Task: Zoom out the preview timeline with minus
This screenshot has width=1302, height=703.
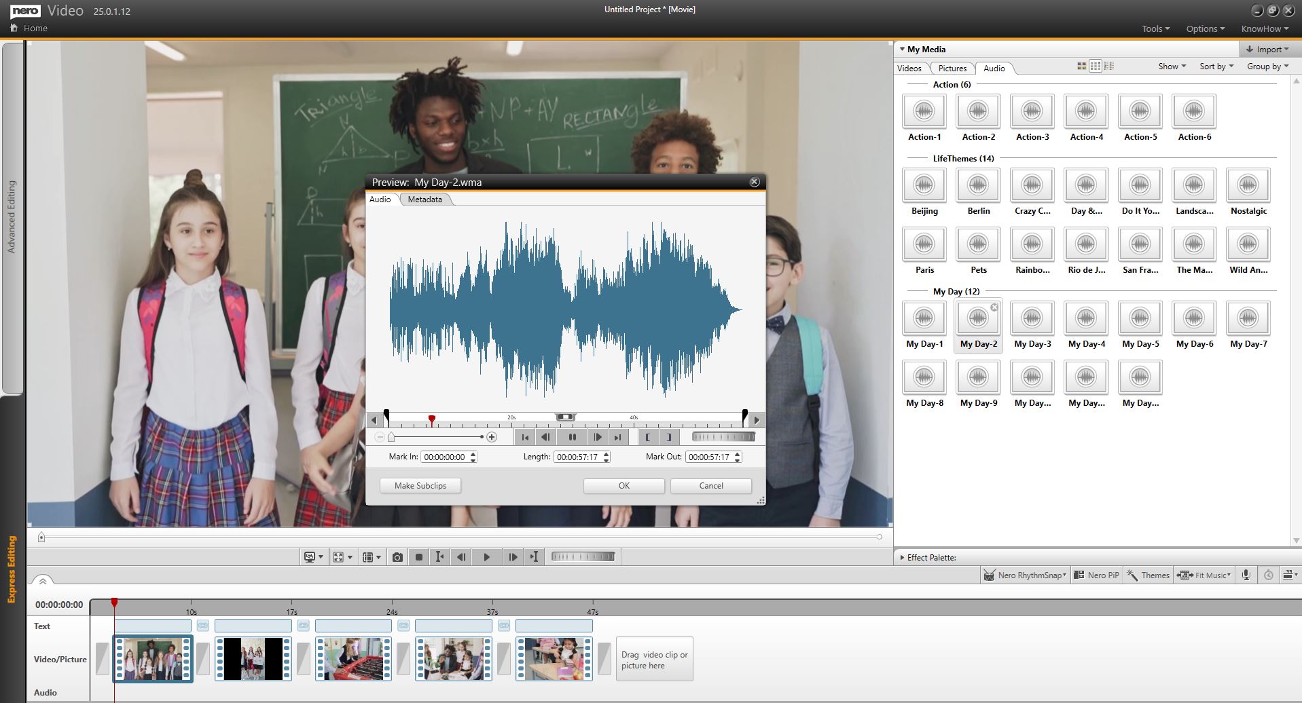Action: tap(380, 437)
